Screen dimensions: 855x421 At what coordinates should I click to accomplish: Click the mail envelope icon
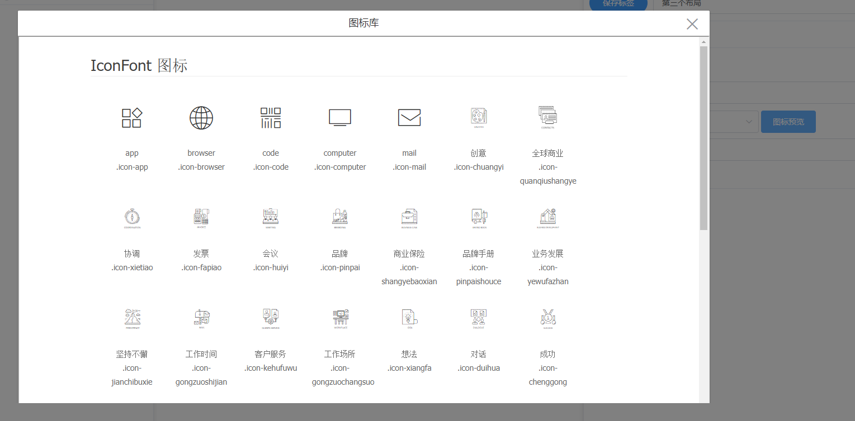tap(409, 118)
